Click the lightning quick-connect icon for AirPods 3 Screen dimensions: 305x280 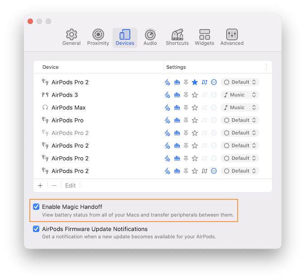[167, 95]
